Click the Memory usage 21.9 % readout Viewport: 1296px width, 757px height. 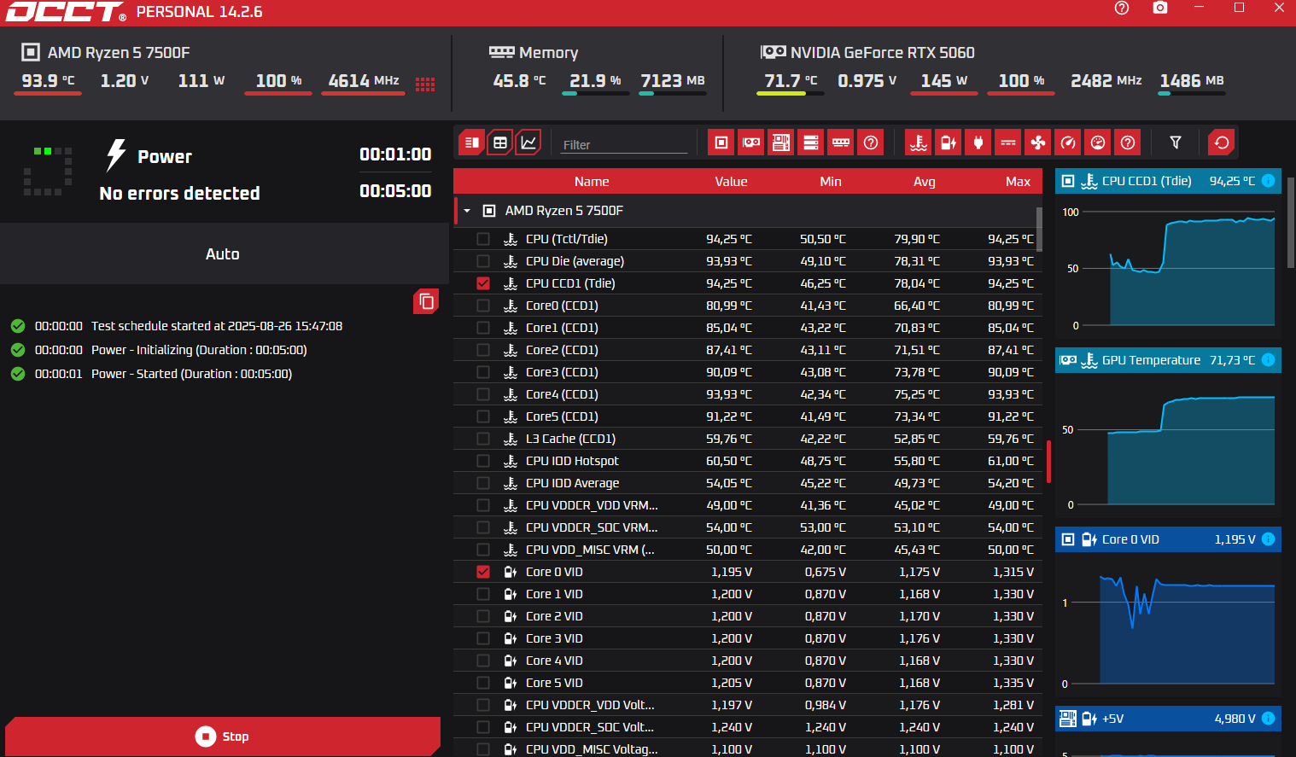click(595, 81)
